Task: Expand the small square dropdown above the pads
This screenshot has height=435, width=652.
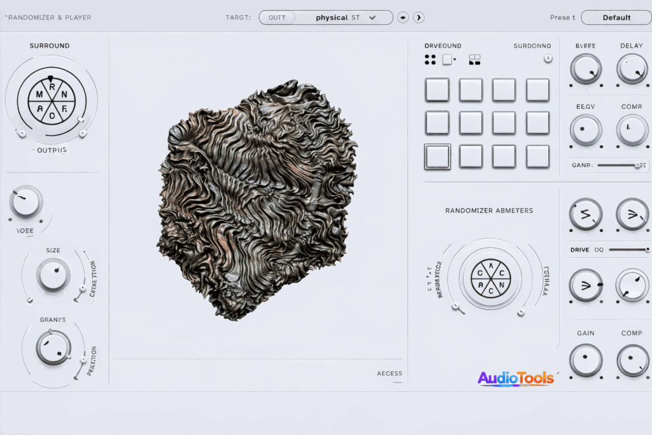Action: [x=449, y=60]
